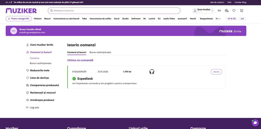261x129 pixels.
Task: Open Compararea produsului sidebar item
Action: coord(43,85)
